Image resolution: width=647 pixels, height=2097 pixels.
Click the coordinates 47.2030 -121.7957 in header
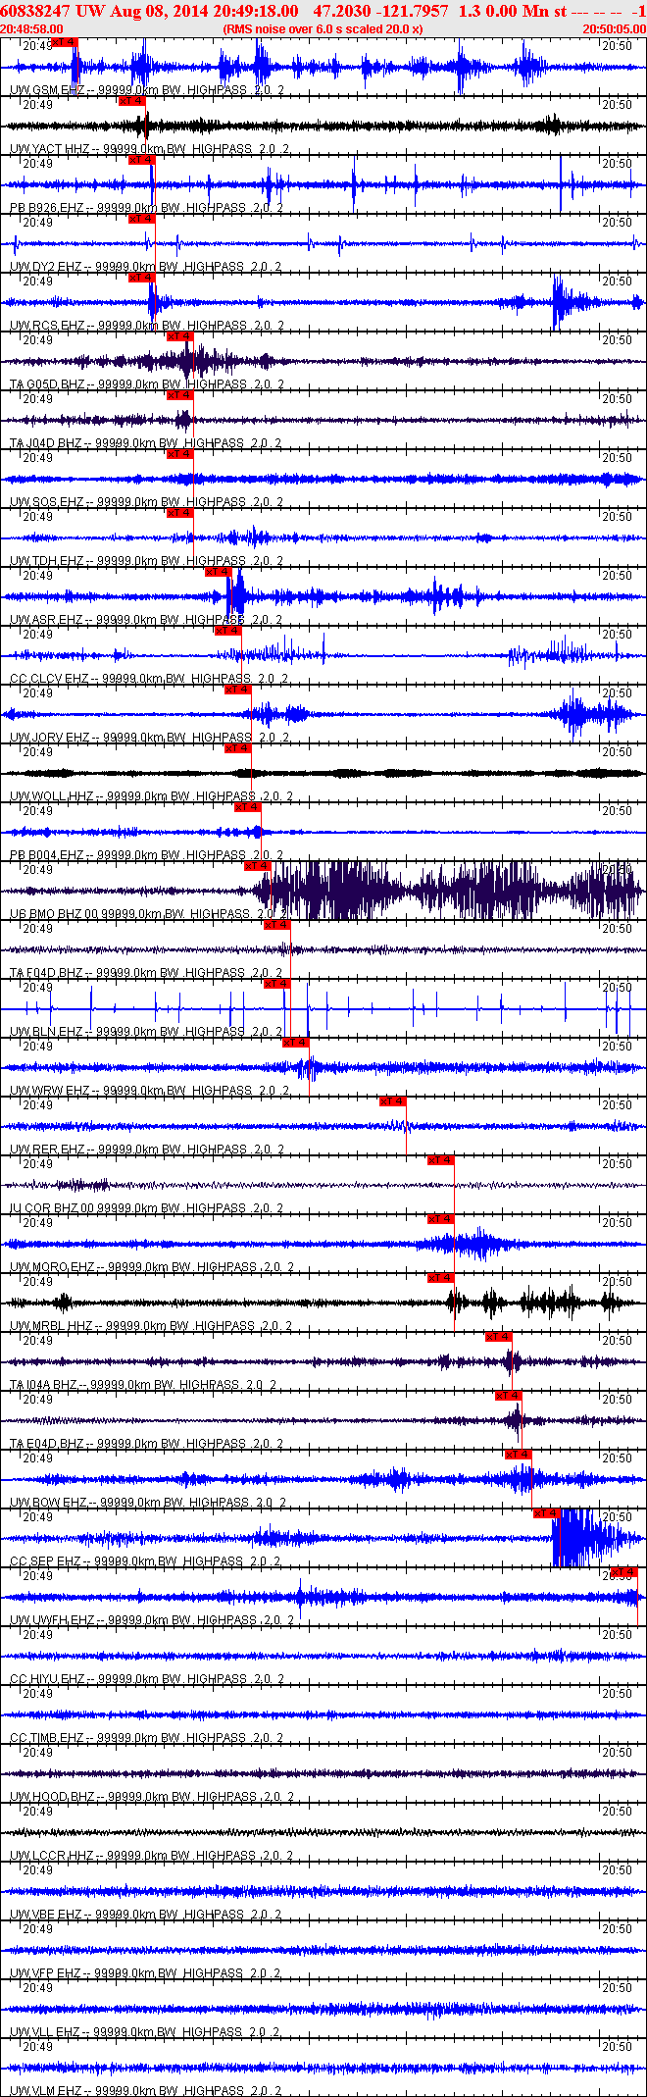tap(380, 11)
